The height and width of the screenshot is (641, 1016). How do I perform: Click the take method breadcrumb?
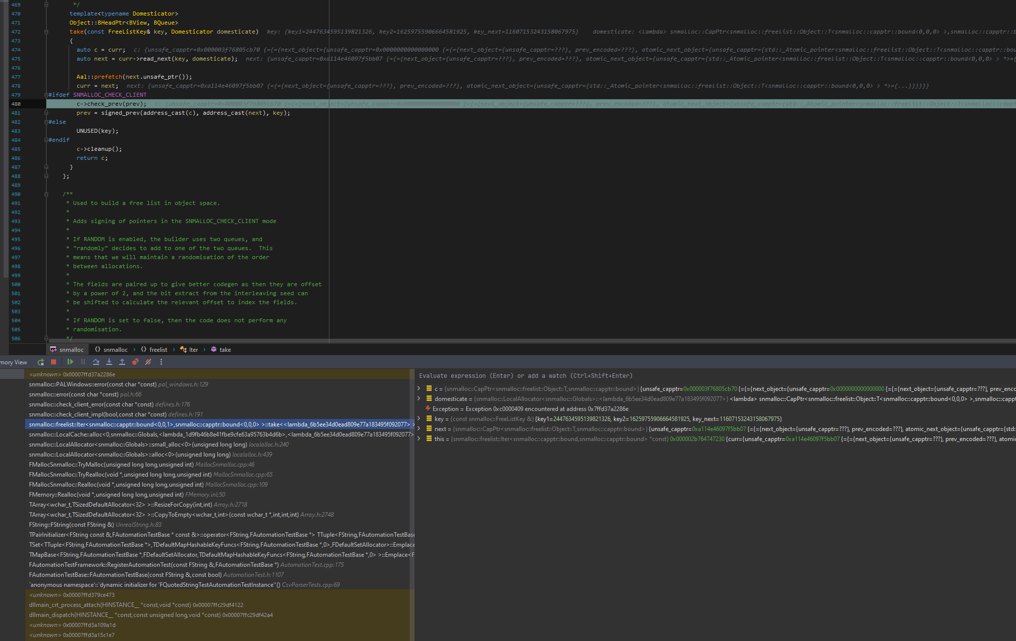[221, 350]
